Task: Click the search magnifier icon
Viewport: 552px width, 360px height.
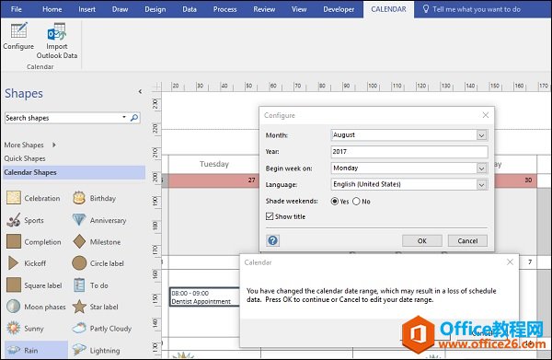Action: pos(134,118)
